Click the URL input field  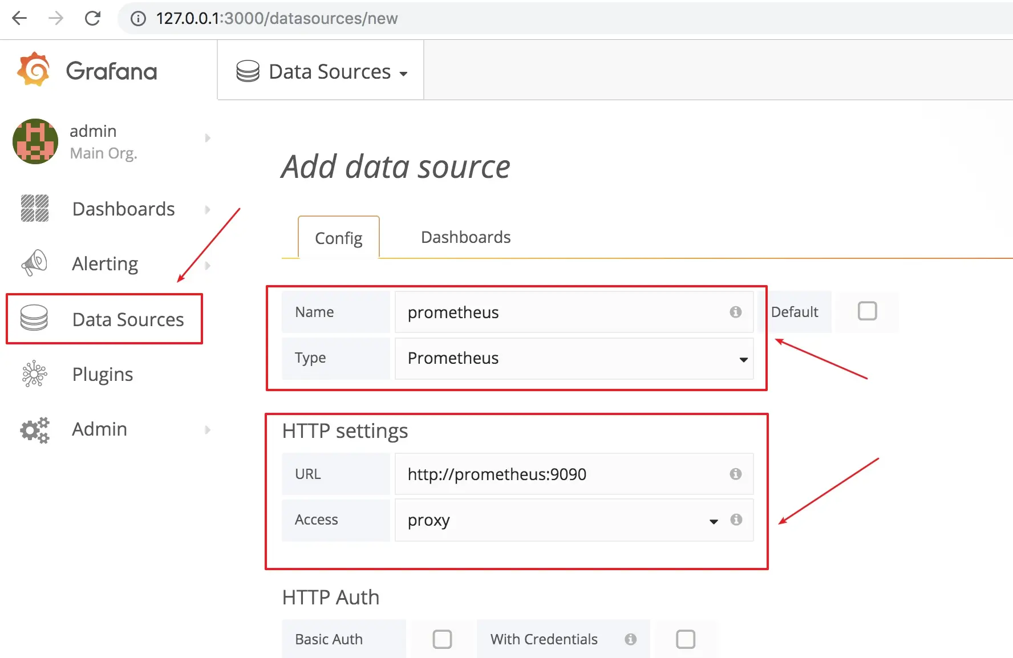pyautogui.click(x=565, y=474)
